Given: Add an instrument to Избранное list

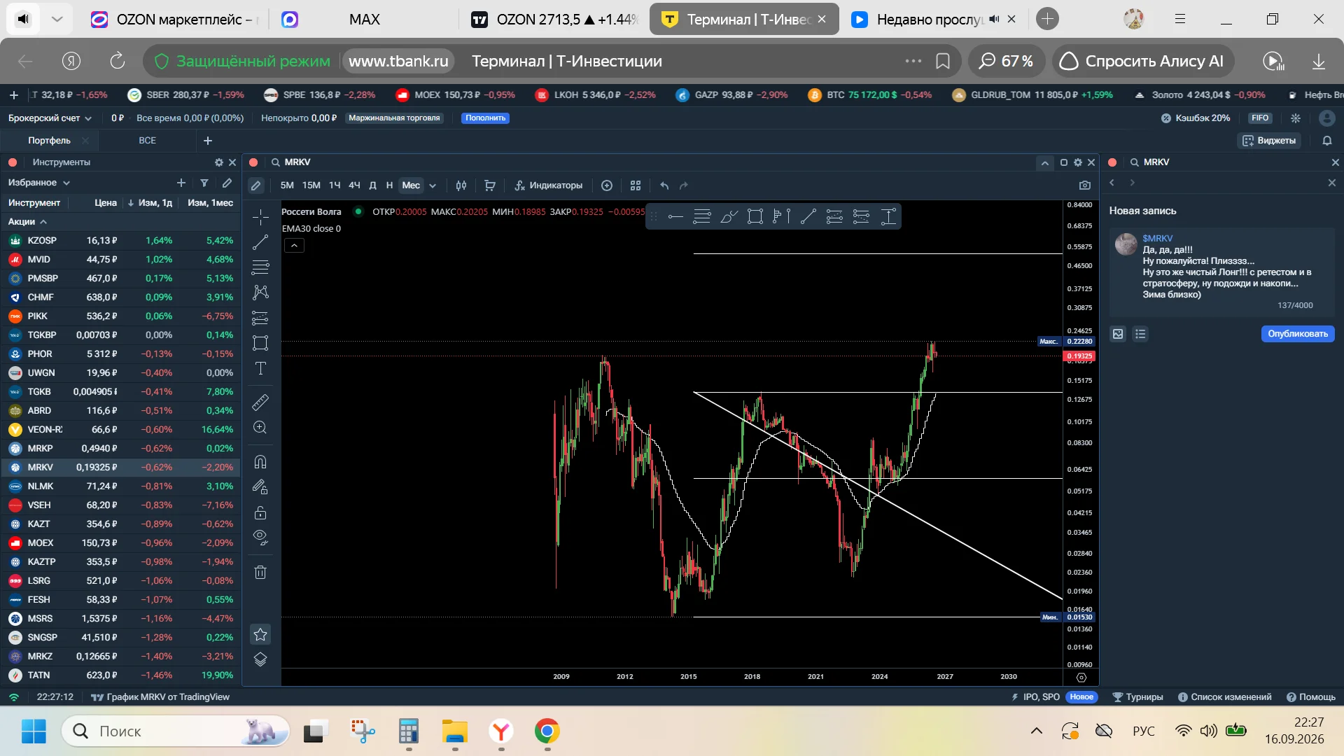Looking at the screenshot, I should tap(181, 183).
